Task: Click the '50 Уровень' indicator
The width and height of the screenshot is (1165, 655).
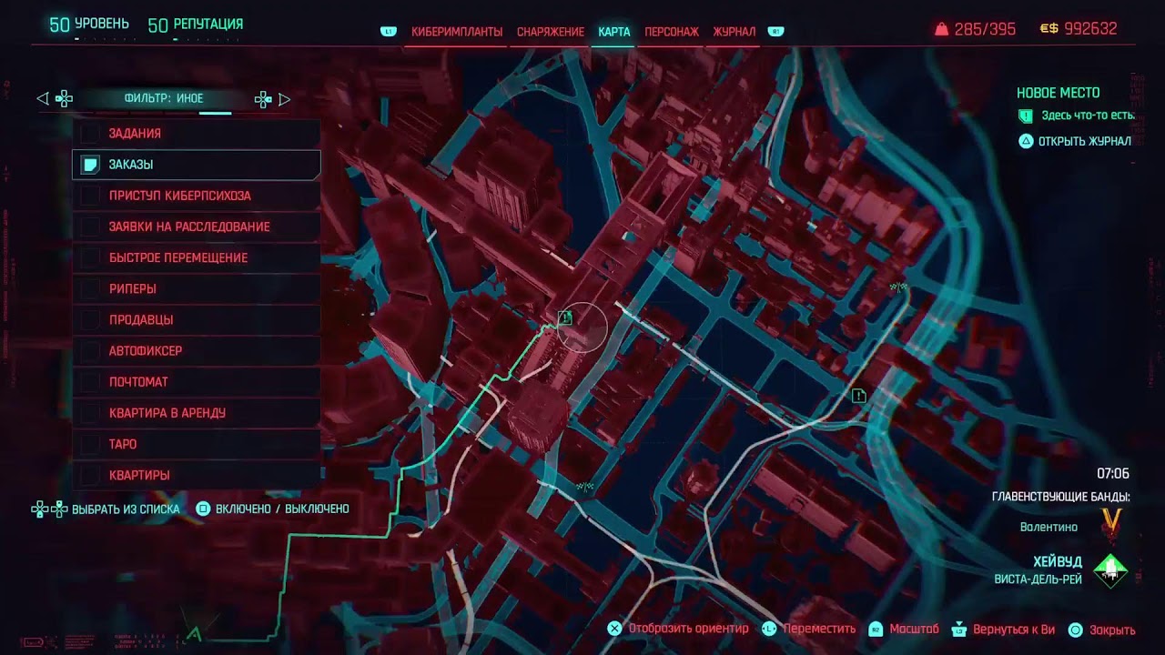Action: coord(89,25)
